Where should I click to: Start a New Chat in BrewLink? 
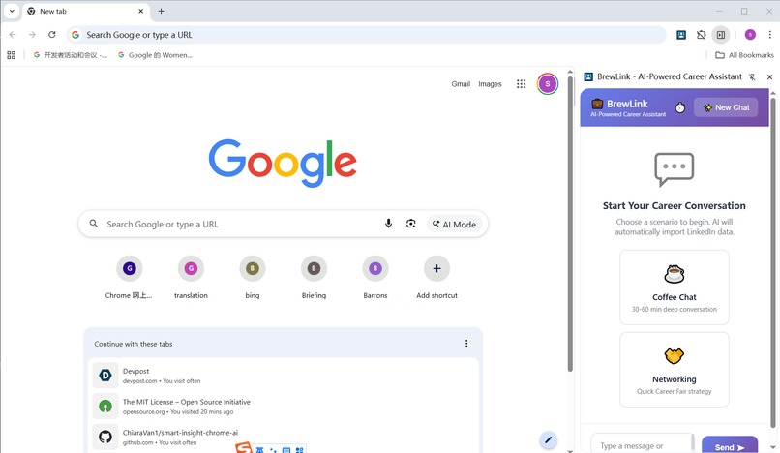tap(726, 107)
